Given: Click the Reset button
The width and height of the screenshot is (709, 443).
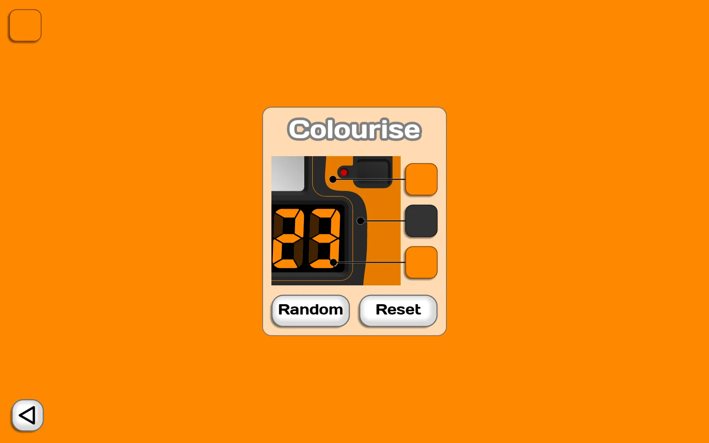Looking at the screenshot, I should [398, 309].
